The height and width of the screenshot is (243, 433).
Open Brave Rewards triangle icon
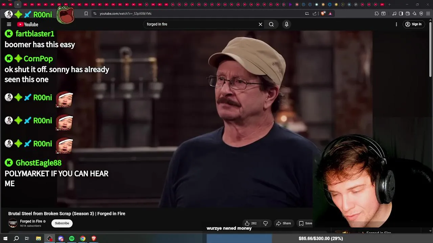pos(330,13)
